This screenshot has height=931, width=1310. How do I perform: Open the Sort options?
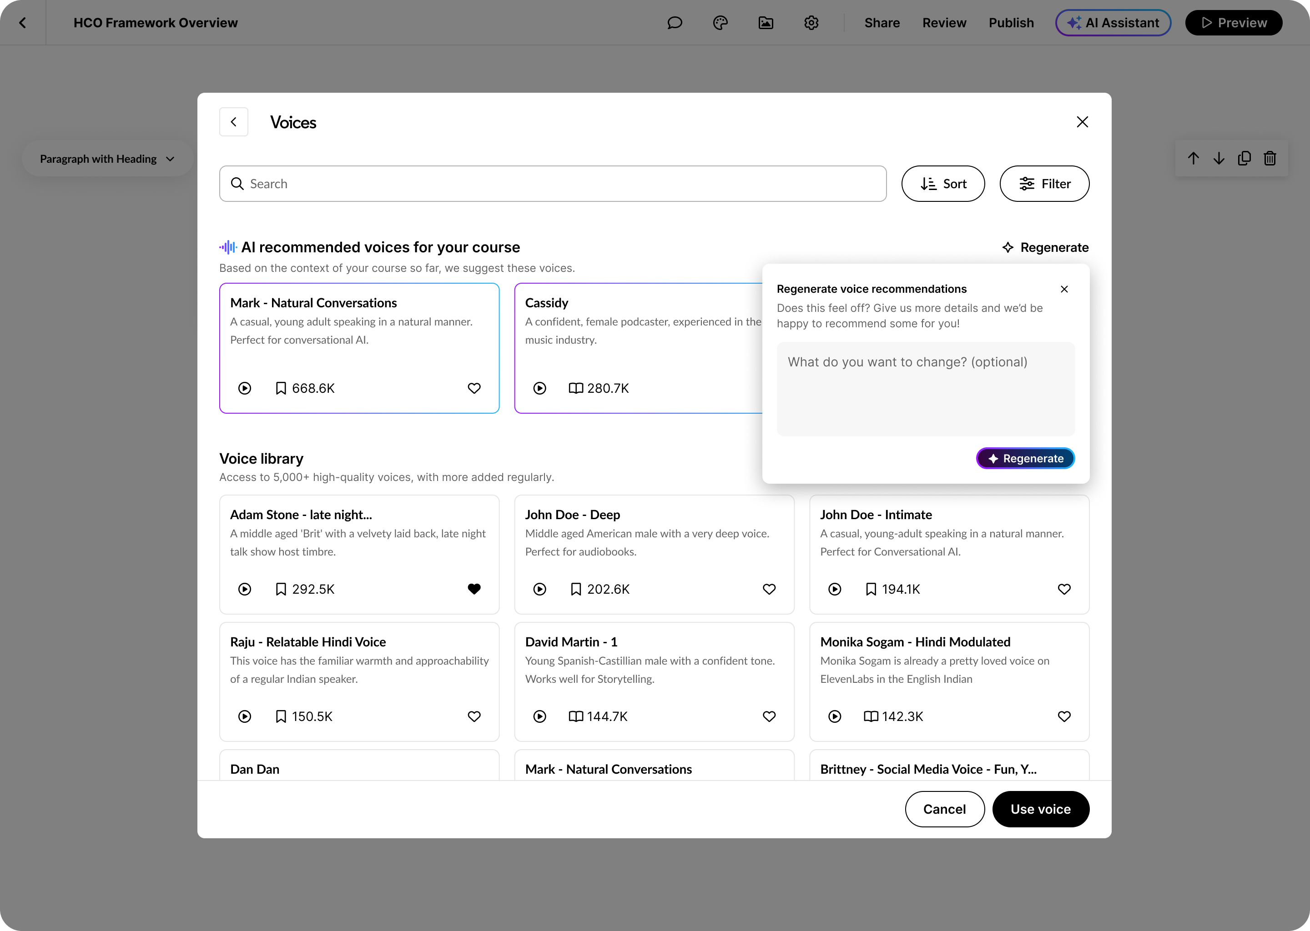coord(943,184)
